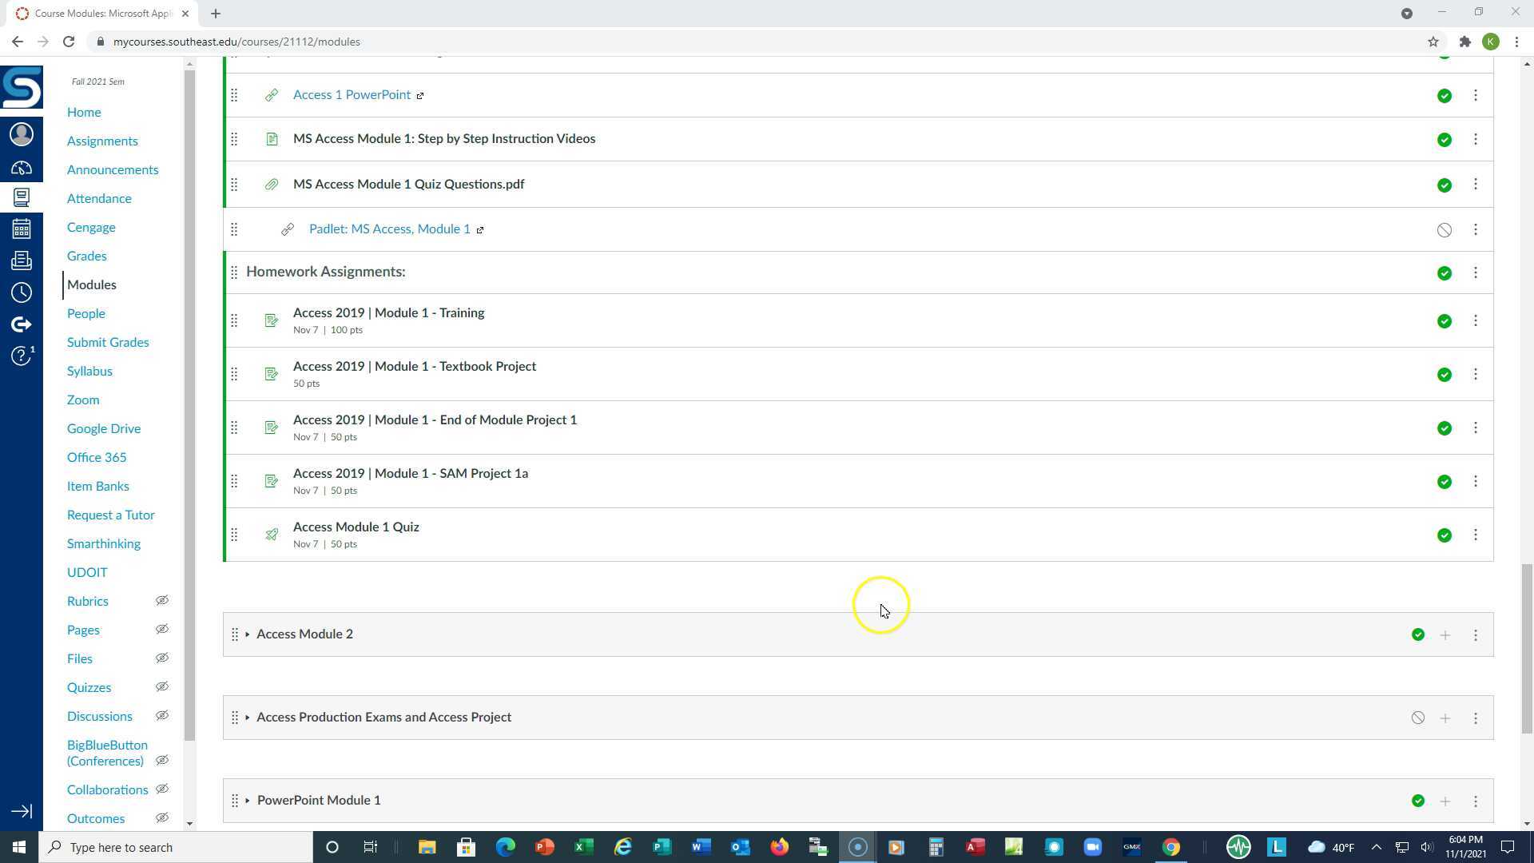Open the Access 1 PowerPoint link
1534x863 pixels.
(x=352, y=94)
